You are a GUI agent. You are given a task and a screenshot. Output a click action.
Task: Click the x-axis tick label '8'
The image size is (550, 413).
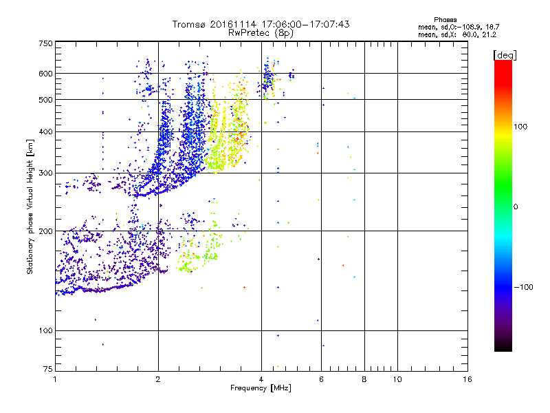tap(364, 379)
